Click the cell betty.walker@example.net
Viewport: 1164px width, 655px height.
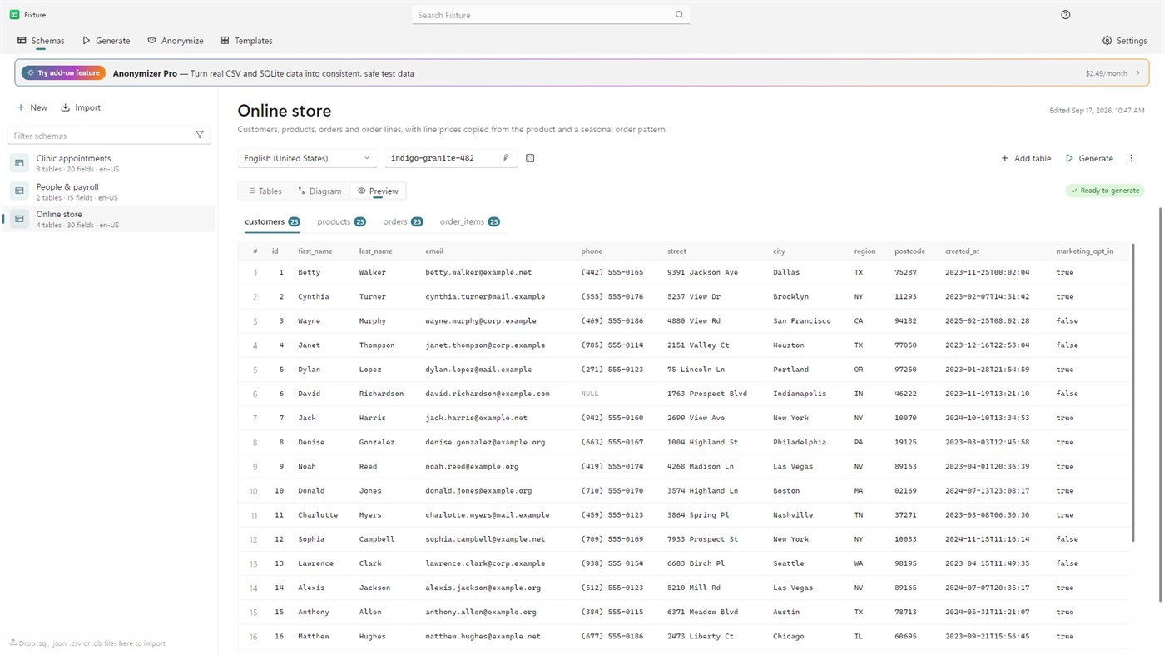coord(478,272)
